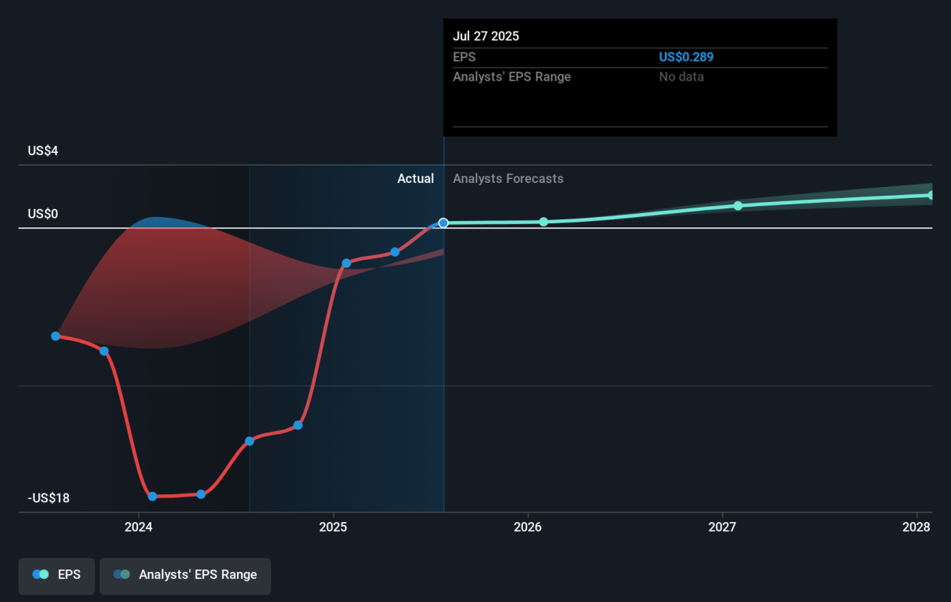Toggle the EPS series legend text
The width and height of the screenshot is (951, 602).
coord(69,574)
